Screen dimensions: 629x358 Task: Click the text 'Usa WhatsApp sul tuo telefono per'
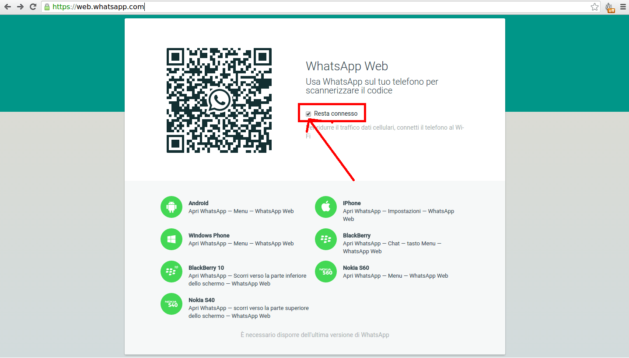(x=372, y=82)
